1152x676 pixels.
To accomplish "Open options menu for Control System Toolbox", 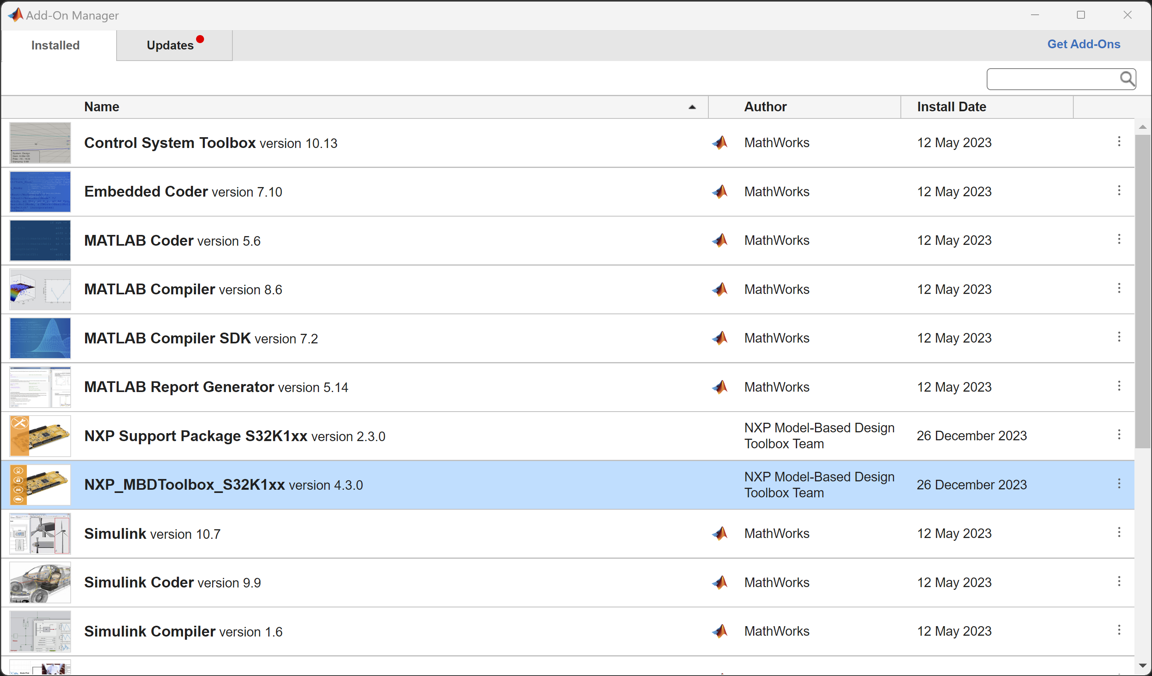I will click(x=1119, y=142).
